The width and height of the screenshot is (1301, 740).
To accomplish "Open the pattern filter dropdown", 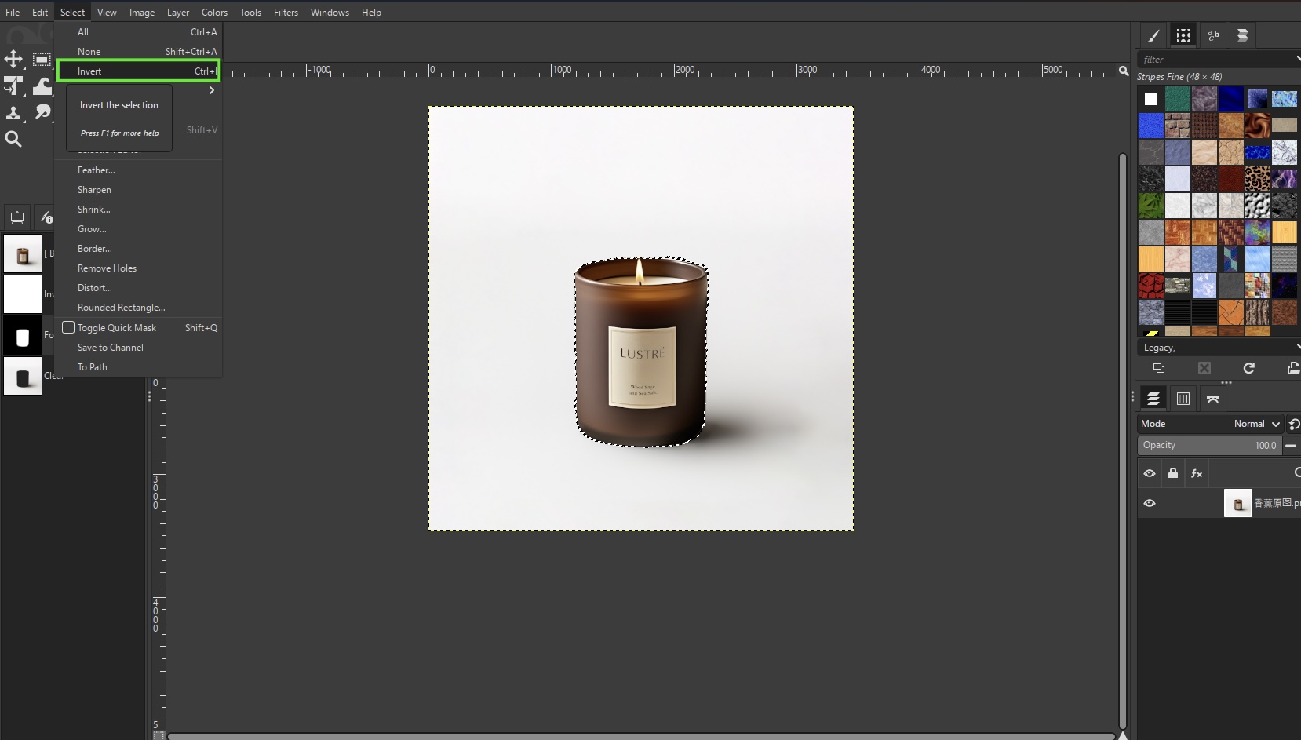I will [x=1298, y=59].
